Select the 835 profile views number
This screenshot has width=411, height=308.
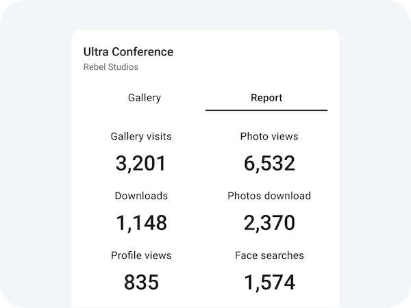pyautogui.click(x=141, y=282)
